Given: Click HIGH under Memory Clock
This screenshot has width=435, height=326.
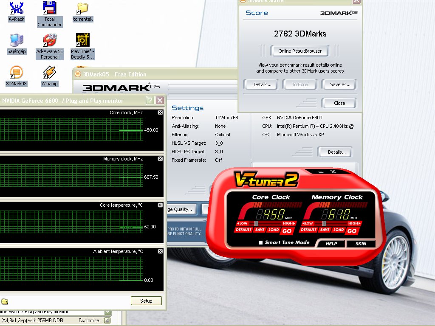Looking at the screenshot, I should (x=355, y=223).
